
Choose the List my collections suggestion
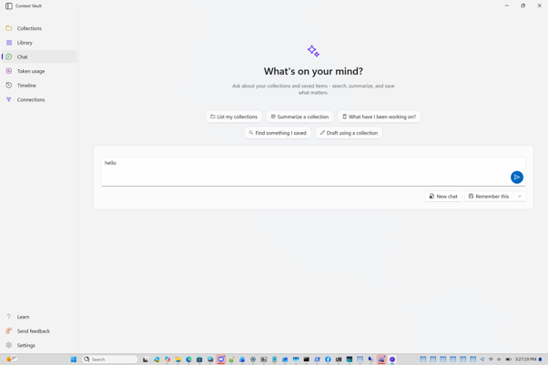click(234, 117)
